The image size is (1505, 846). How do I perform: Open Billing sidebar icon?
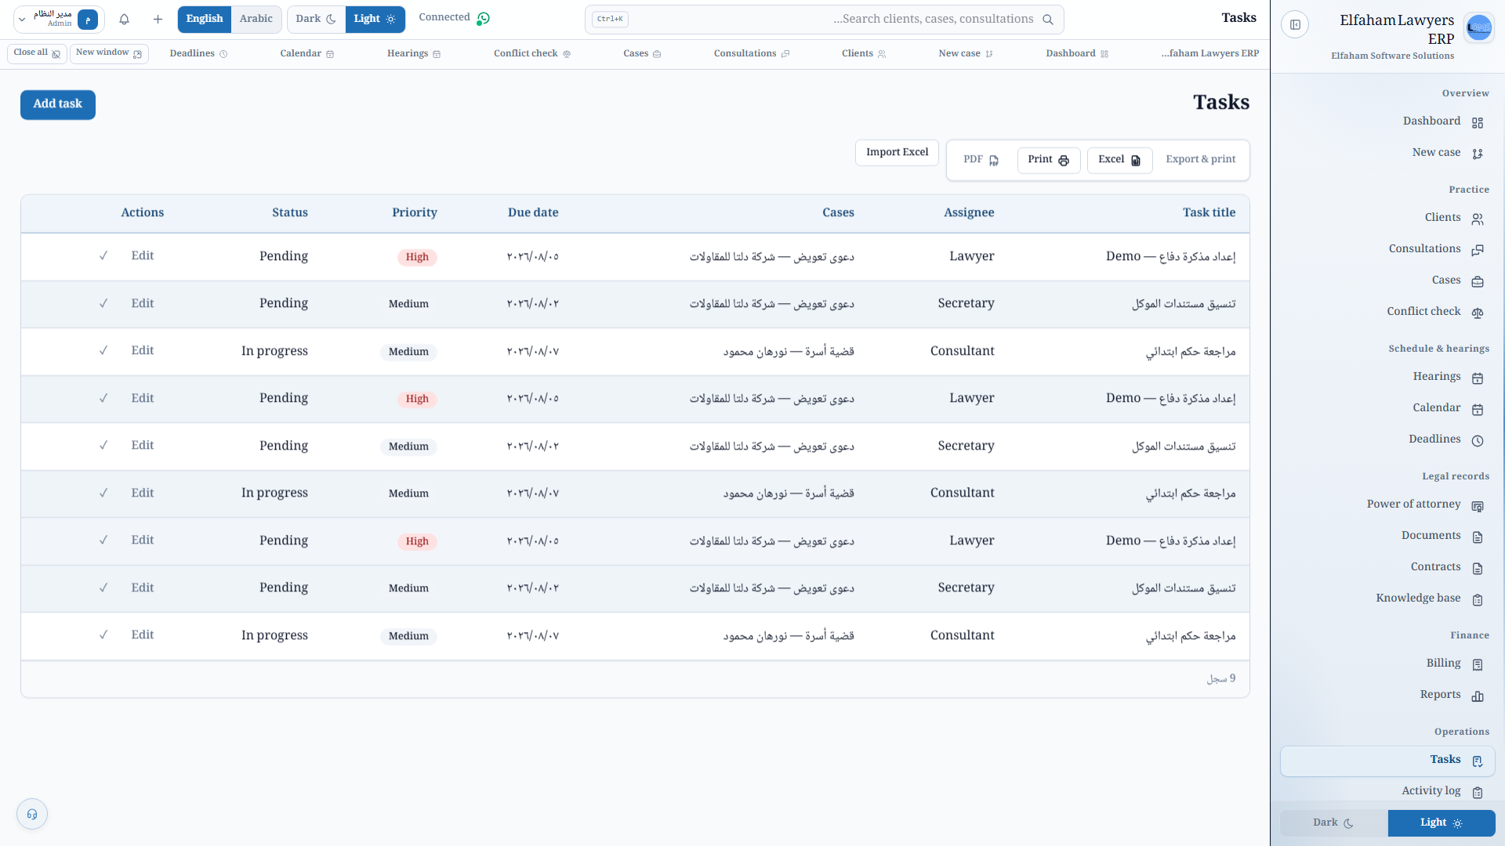tap(1478, 665)
